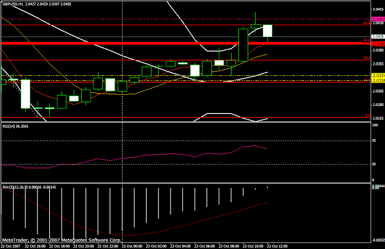Click the latest white candle at 23 Oct 12:00
Image resolution: width=385 pixels, height=249 pixels.
[267, 31]
